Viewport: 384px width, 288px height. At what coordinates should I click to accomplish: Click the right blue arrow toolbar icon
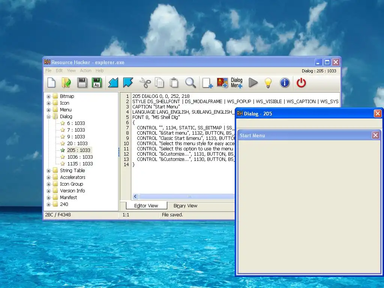pyautogui.click(x=128, y=82)
